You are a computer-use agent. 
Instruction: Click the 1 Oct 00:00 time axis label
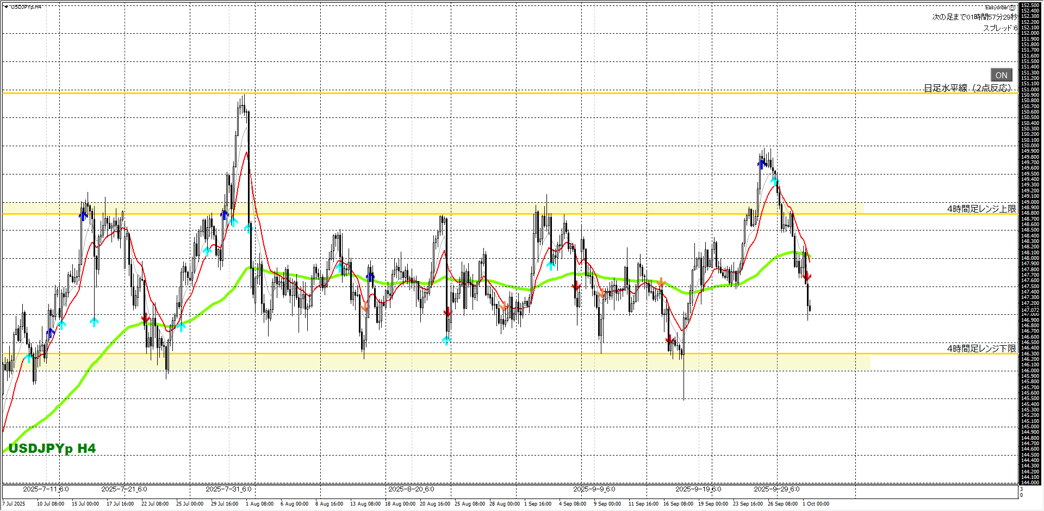tap(816, 504)
